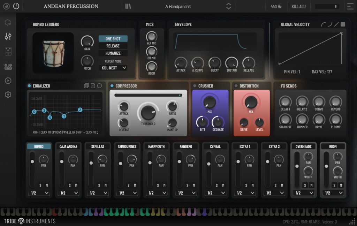
Task: Open the Tambourines output 1/2 dropdown
Action: (x=128, y=193)
